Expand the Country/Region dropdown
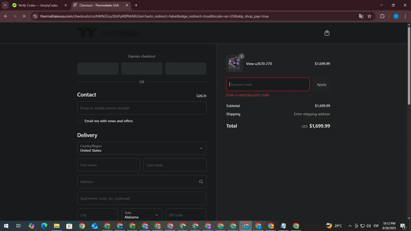The image size is (411, 231). click(142, 148)
